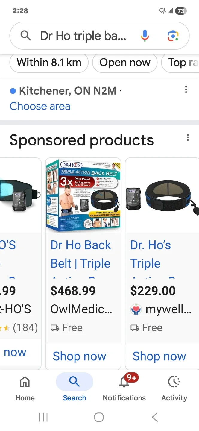Toggle the Open now filter chip
Viewport: 199px width, 431px height.
tap(125, 63)
